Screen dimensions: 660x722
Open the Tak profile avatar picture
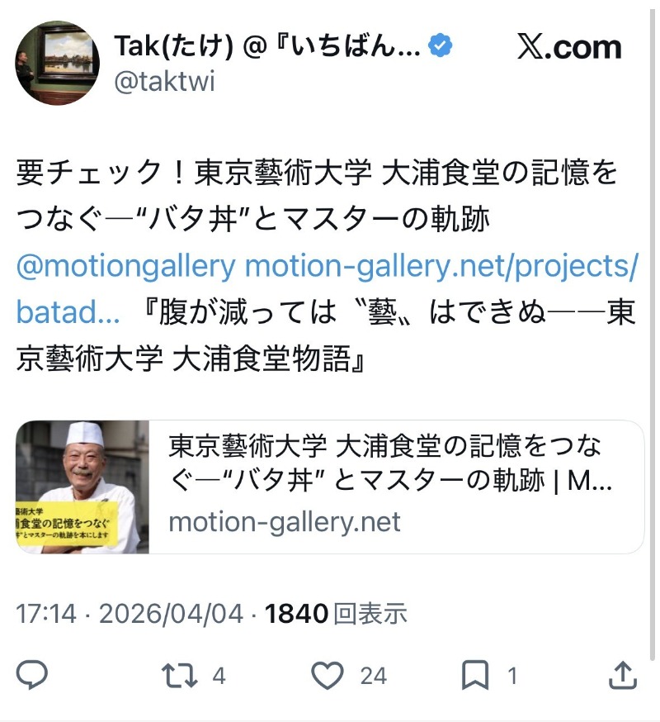coord(57,63)
